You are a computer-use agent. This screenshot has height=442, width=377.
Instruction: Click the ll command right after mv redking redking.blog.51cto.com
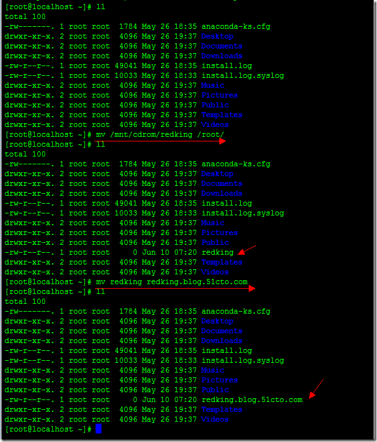point(101,292)
